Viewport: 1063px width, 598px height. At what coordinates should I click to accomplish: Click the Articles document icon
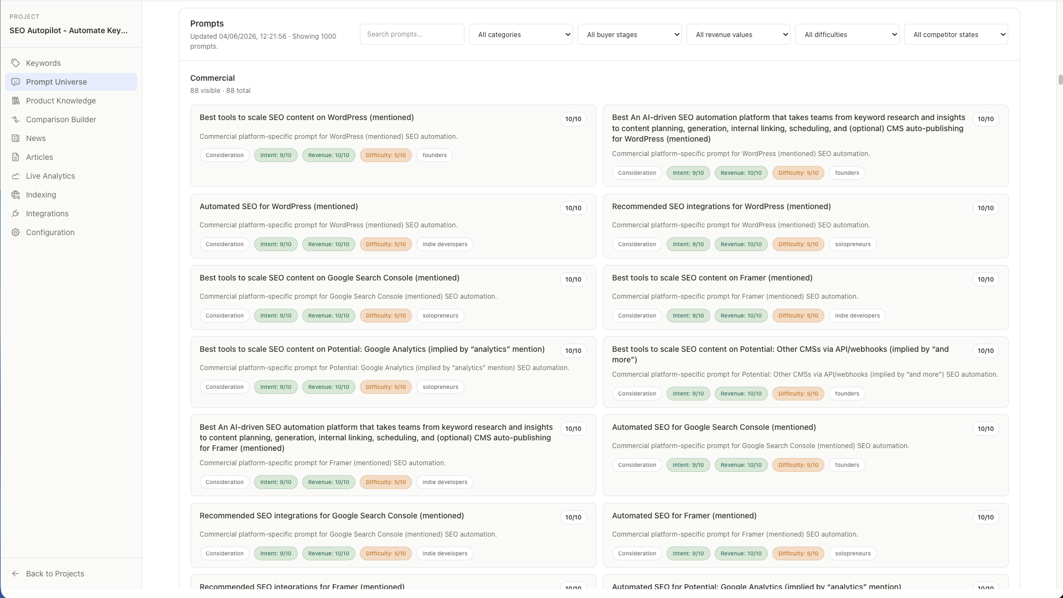click(16, 157)
